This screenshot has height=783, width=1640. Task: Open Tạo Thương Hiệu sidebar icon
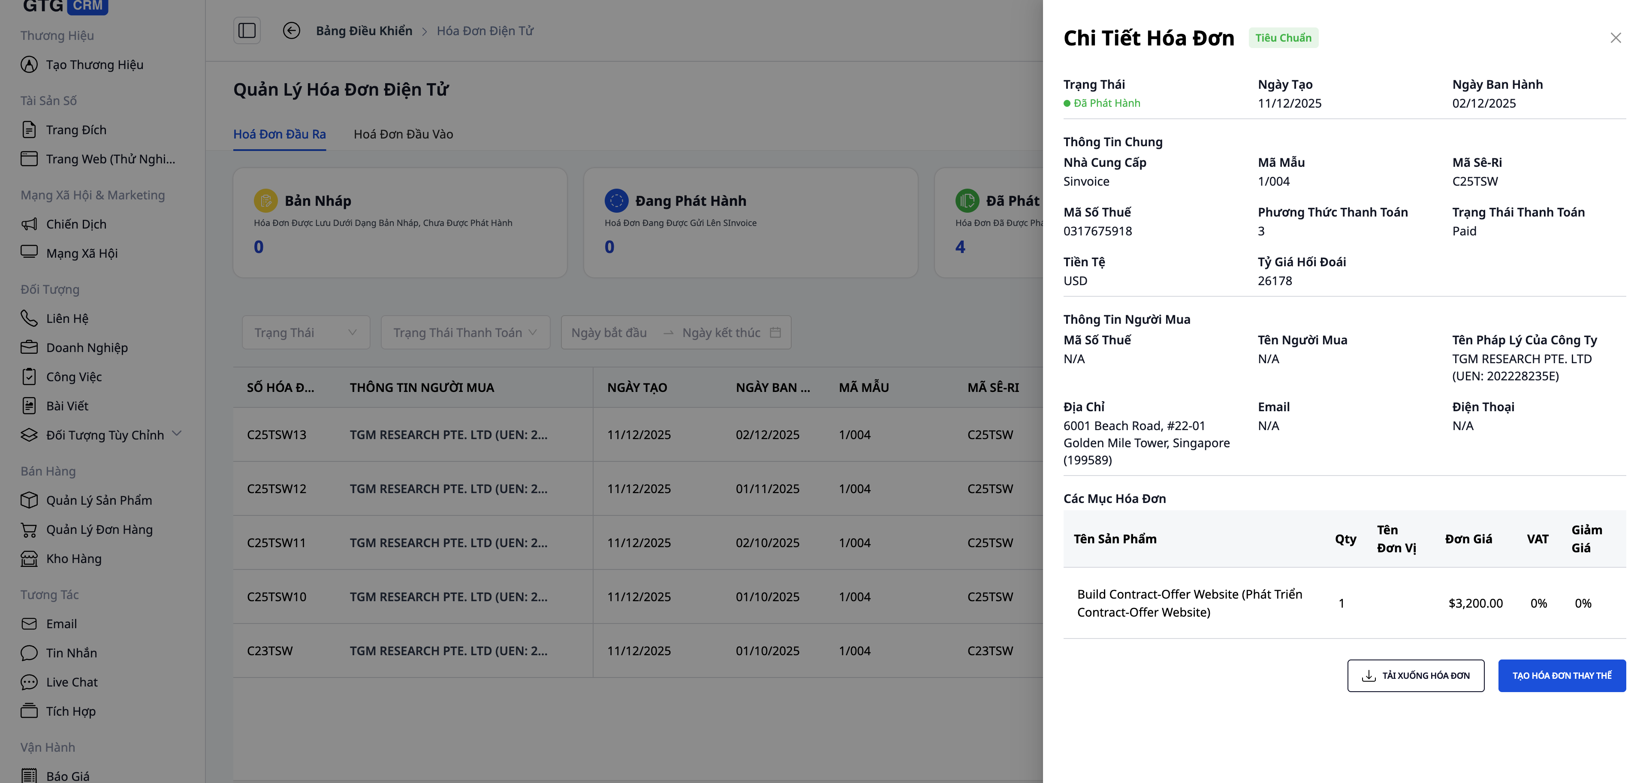[x=29, y=64]
